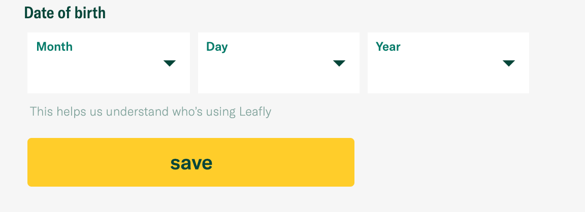This screenshot has height=212, width=585.
Task: Expand birth month options via triangle
Action: point(170,63)
